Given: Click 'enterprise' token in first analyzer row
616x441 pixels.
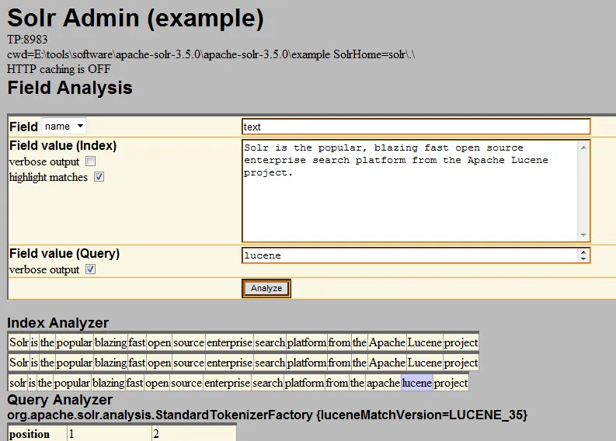Looking at the screenshot, I should [229, 342].
